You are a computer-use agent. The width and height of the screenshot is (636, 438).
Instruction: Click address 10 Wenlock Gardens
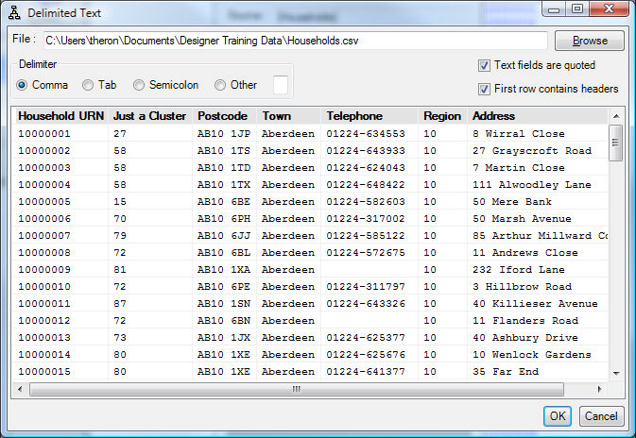click(532, 355)
